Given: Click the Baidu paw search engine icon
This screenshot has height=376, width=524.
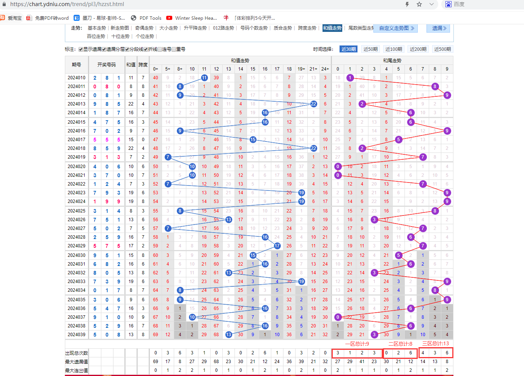Looking at the screenshot, I should tap(448, 4).
